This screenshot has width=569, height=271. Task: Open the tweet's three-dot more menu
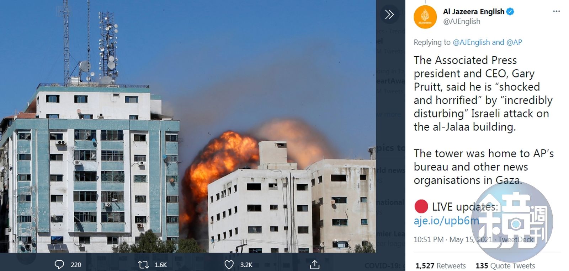(x=557, y=11)
